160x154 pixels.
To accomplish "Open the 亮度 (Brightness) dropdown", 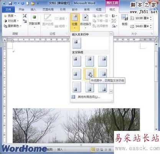I will click(10, 16).
